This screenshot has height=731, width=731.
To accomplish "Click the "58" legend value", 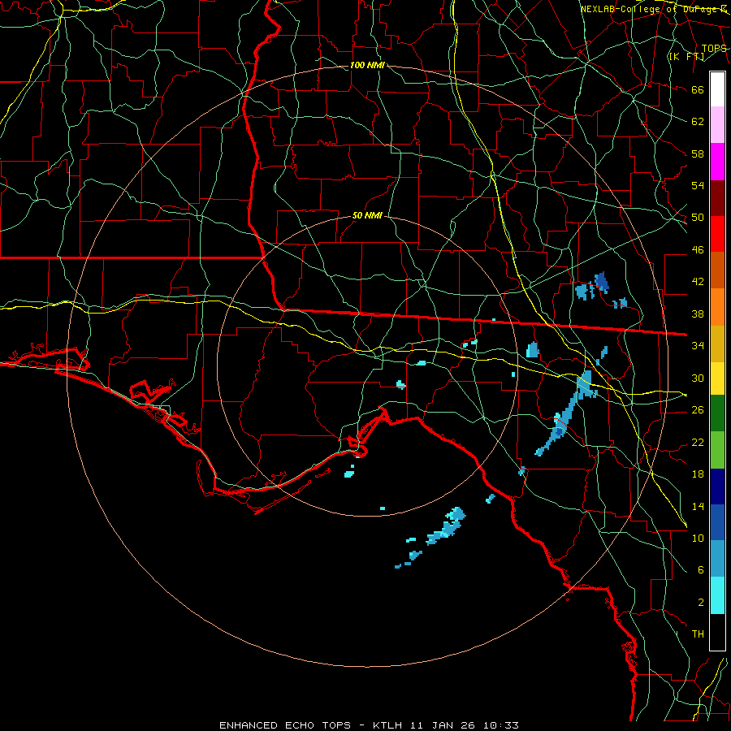I will click(x=698, y=154).
